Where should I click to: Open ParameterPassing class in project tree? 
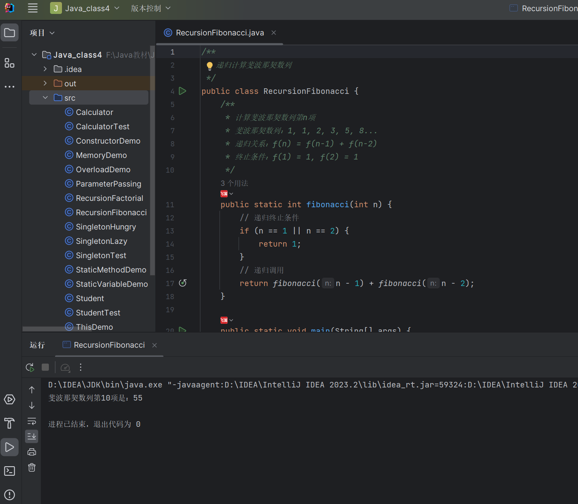[x=108, y=184]
